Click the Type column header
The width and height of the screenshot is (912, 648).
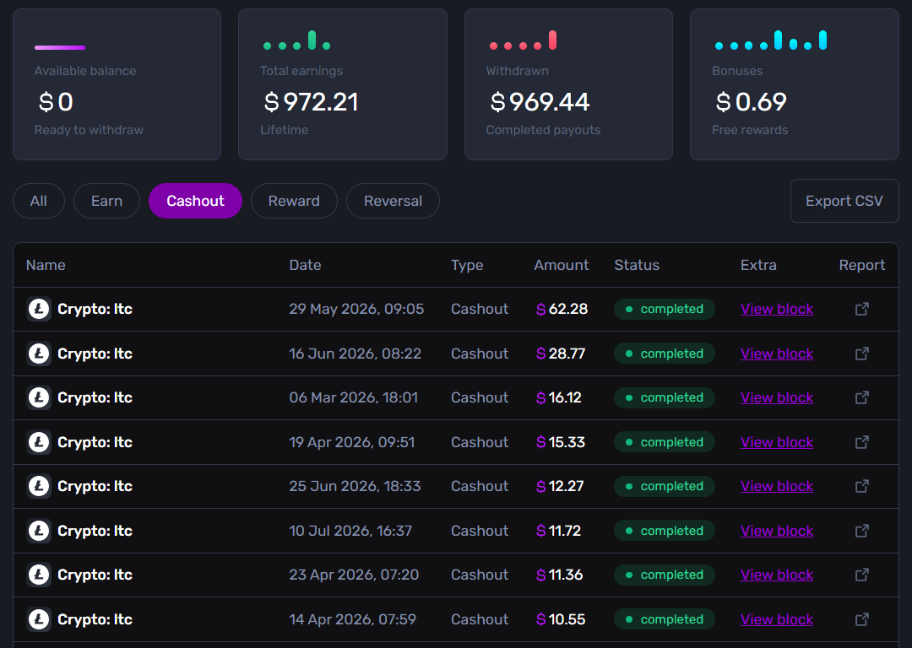(x=467, y=265)
